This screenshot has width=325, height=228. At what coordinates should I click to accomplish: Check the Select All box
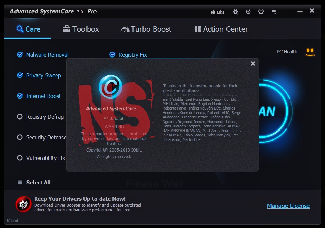20,182
